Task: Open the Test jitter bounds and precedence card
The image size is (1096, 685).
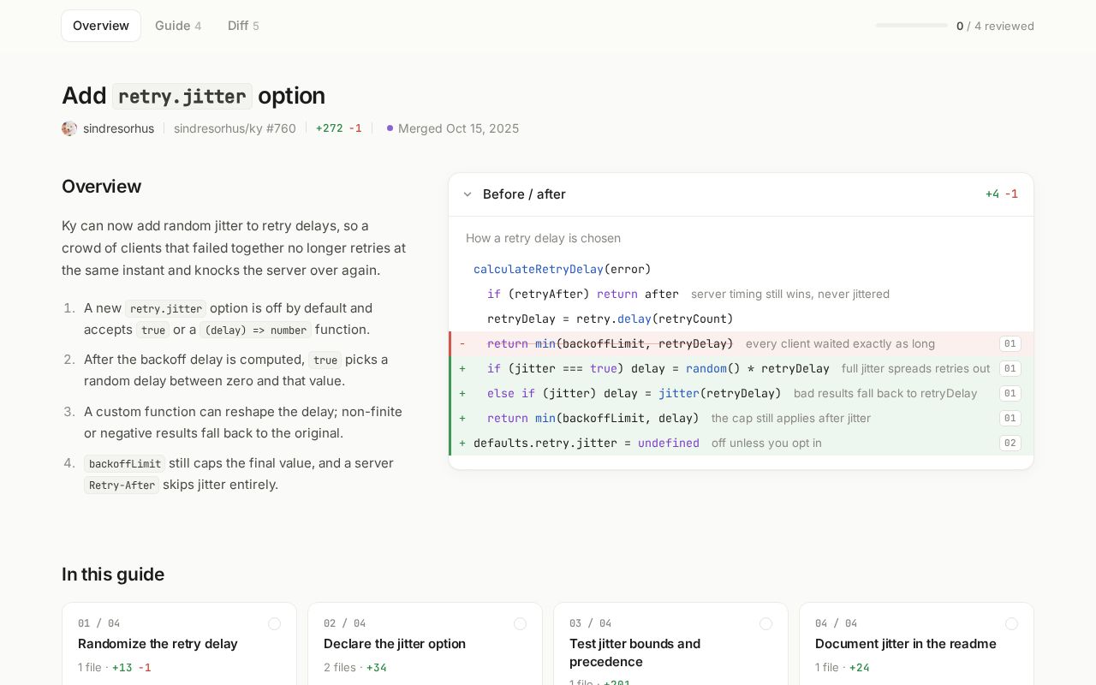Action: (670, 644)
